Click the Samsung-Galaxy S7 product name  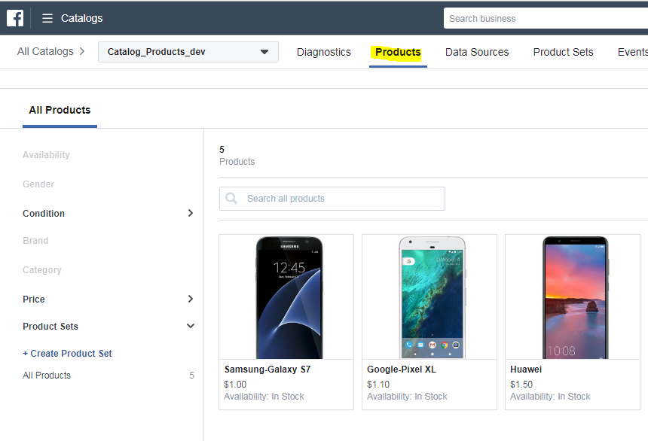pyautogui.click(x=267, y=370)
